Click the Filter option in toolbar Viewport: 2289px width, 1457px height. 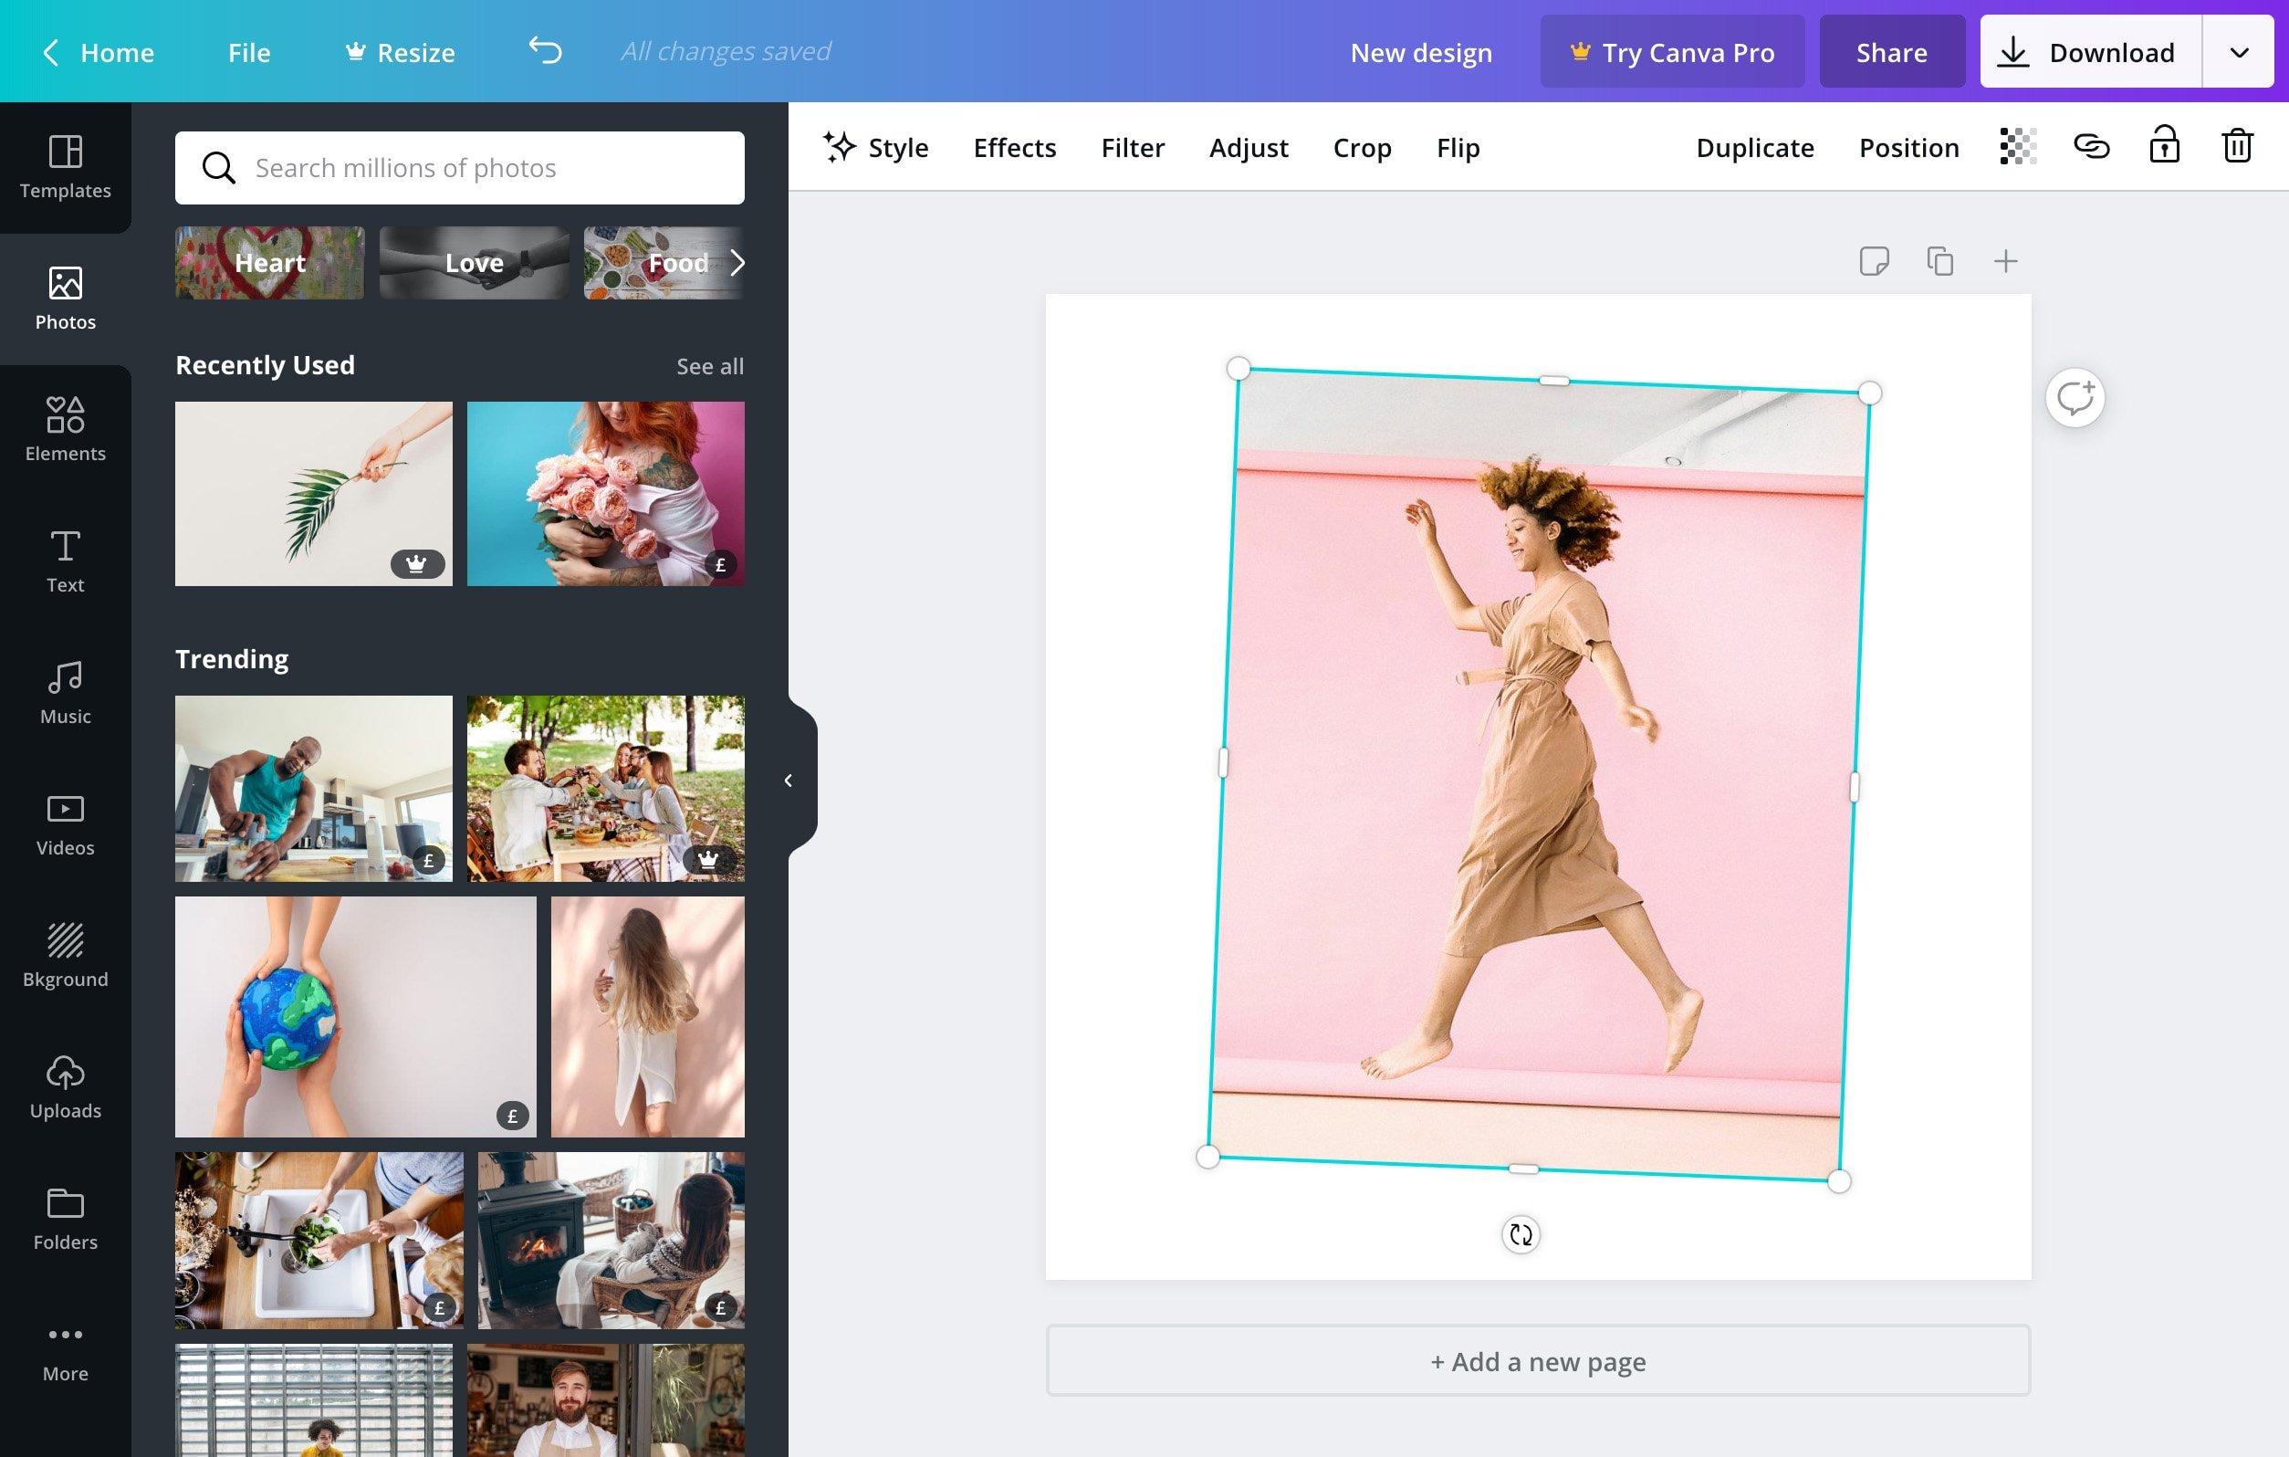[x=1131, y=147]
